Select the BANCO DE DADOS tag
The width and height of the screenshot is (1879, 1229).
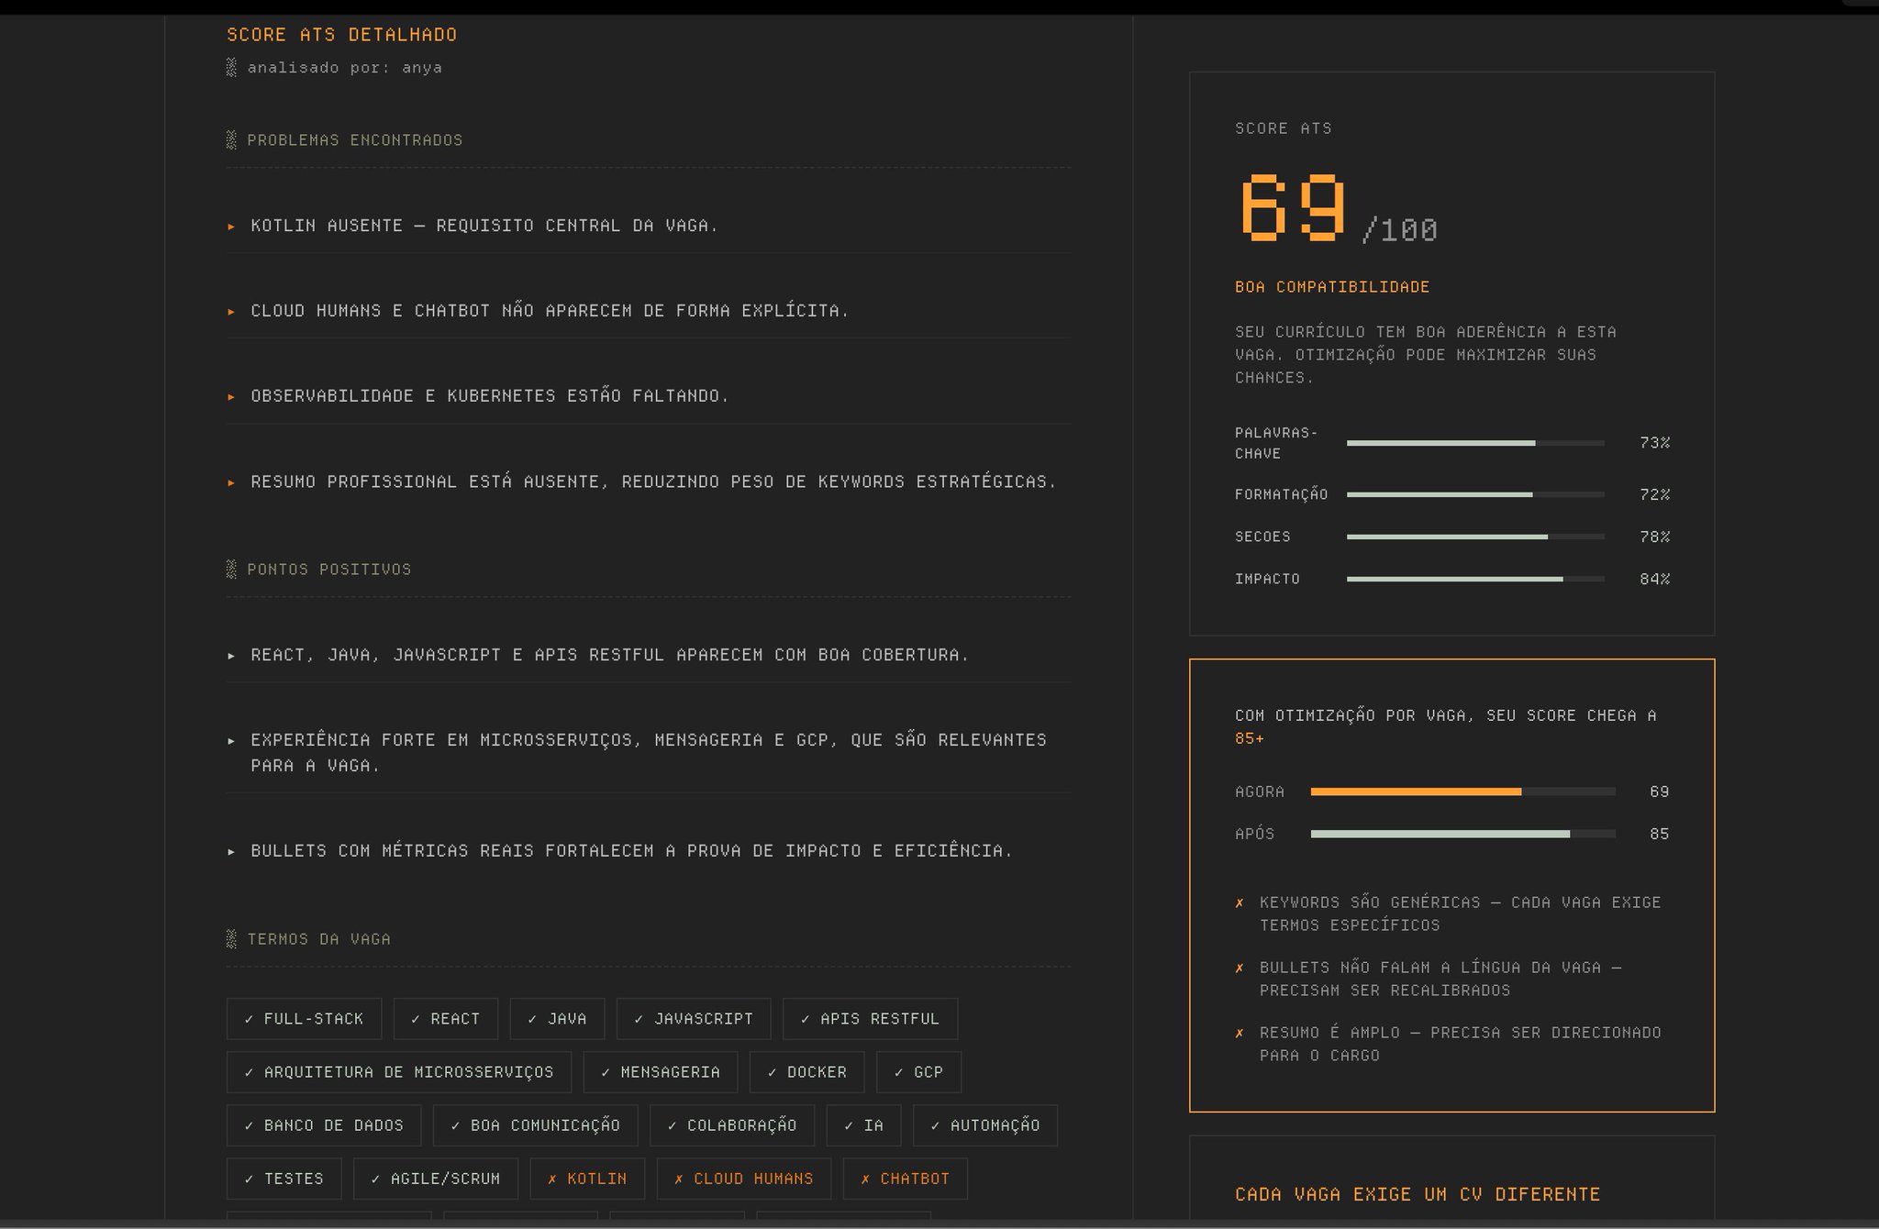tap(324, 1125)
